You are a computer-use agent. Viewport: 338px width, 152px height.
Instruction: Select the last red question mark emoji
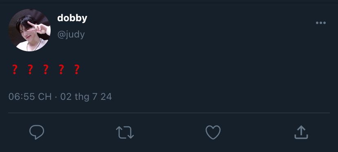pyautogui.click(x=77, y=70)
